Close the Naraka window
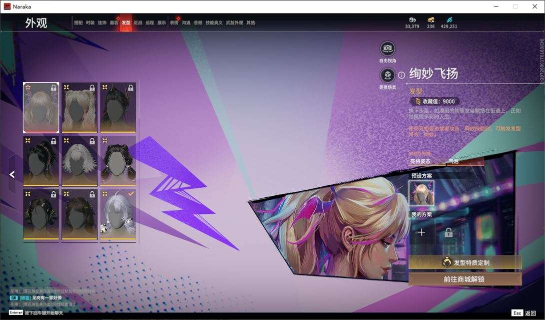 click(x=535, y=7)
